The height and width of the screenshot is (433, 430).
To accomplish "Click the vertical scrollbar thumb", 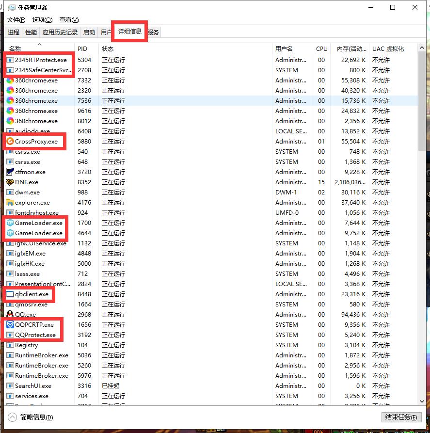I will (422, 101).
